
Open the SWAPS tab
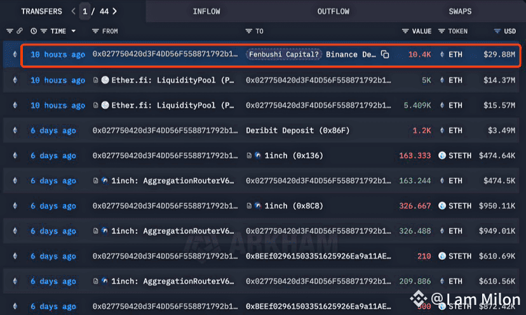coord(460,11)
